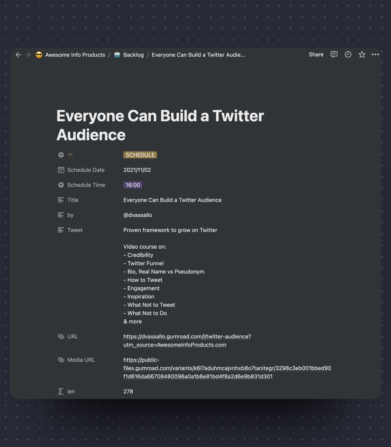This screenshot has height=447, width=391.
Task: Click the by property label
Action: (x=70, y=215)
